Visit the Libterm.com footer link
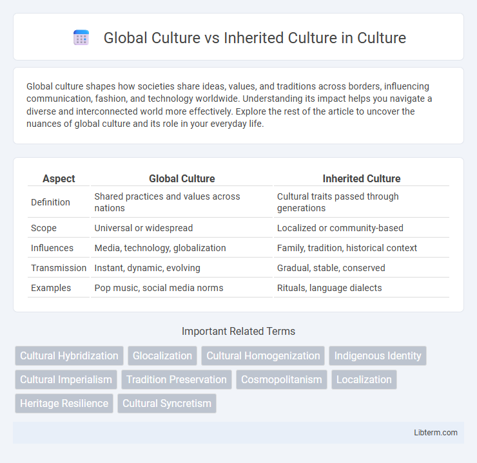 pyautogui.click(x=435, y=433)
